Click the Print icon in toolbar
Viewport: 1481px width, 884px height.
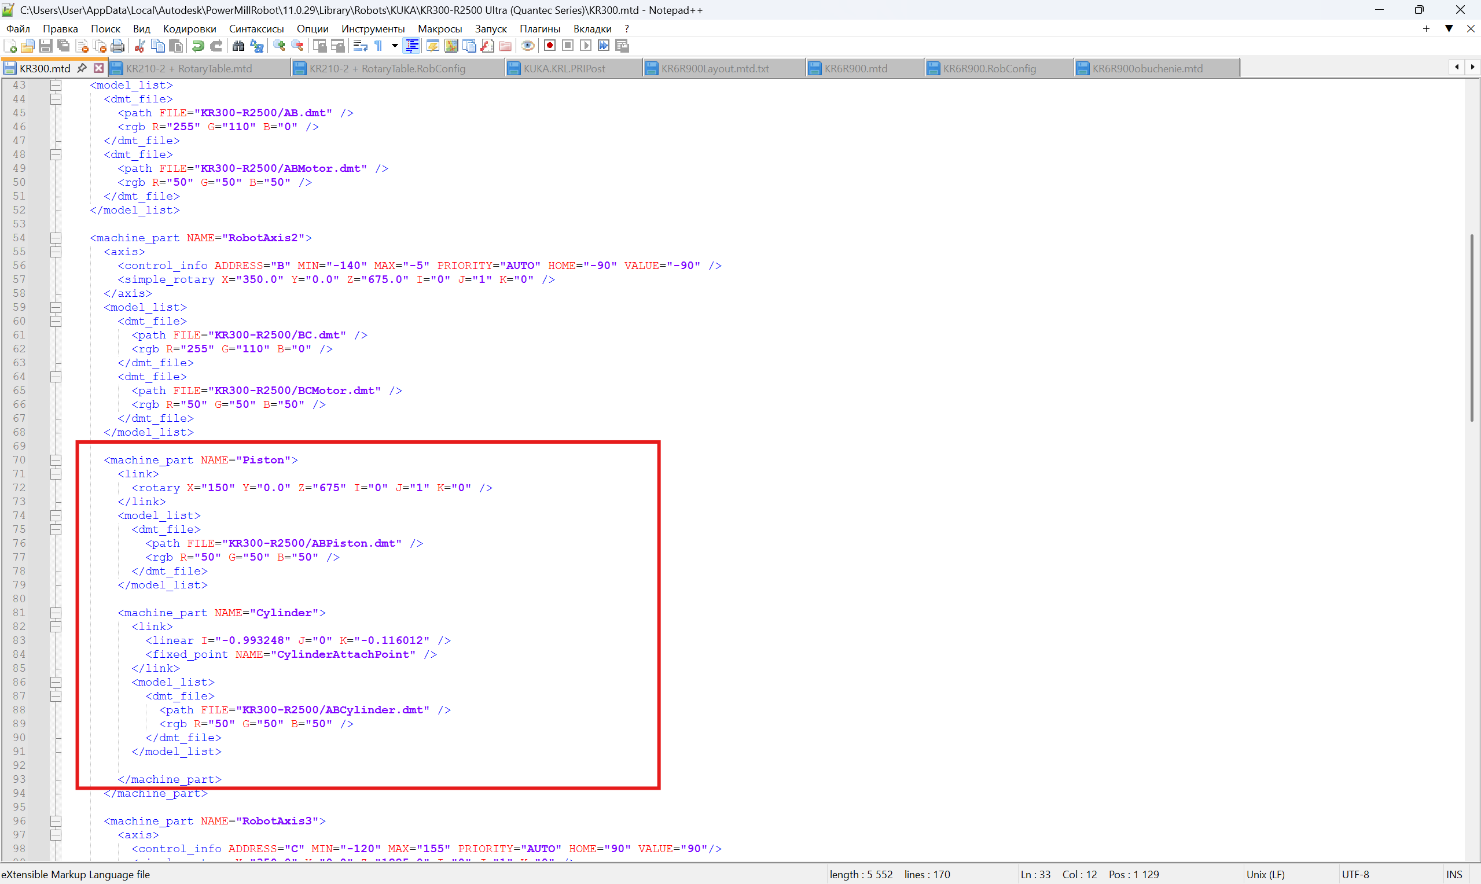pyautogui.click(x=118, y=46)
